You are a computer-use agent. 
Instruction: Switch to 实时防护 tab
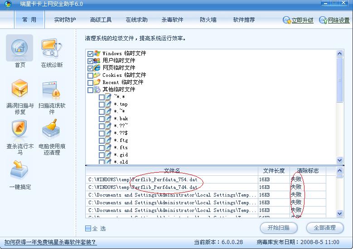click(65, 20)
